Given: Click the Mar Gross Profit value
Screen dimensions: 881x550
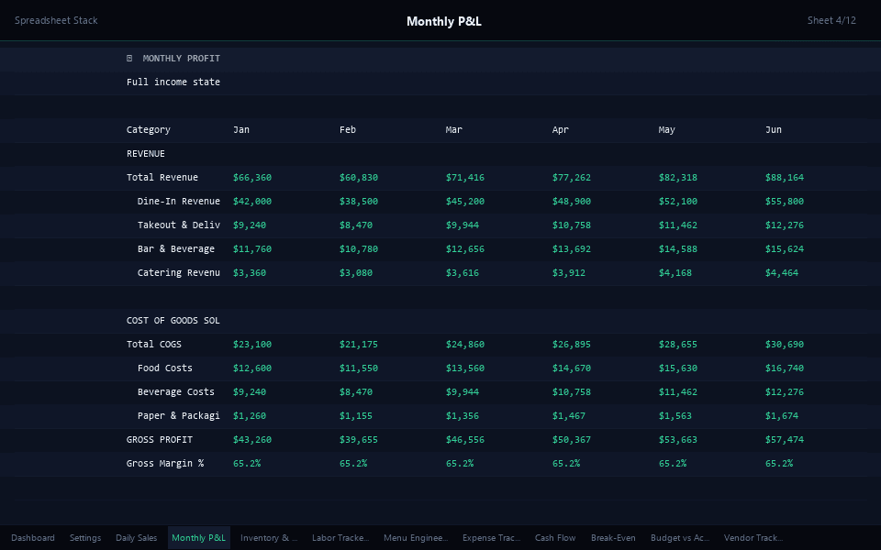Looking at the screenshot, I should click(464, 440).
